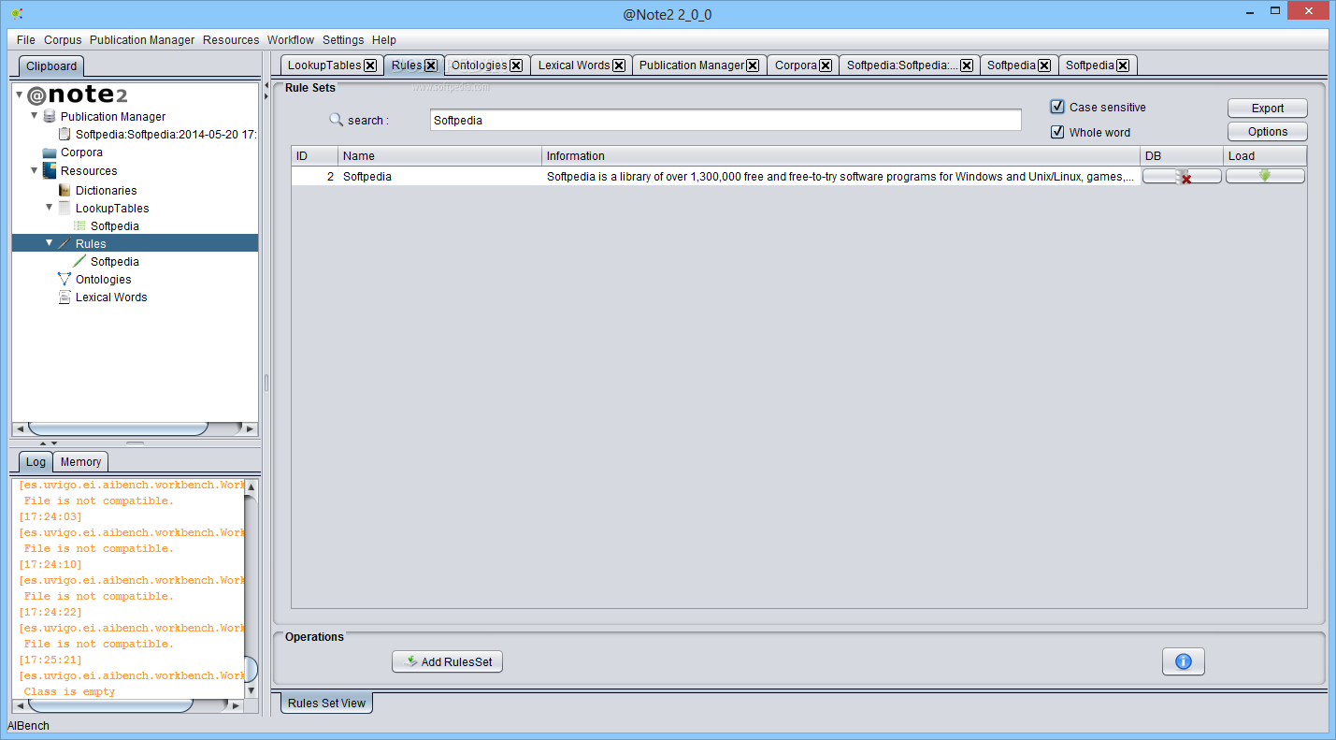Open the Workflow menu
Image resolution: width=1336 pixels, height=740 pixels.
[x=291, y=40]
